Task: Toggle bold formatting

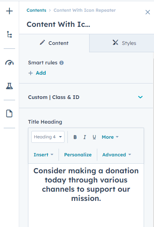Action: click(75, 137)
